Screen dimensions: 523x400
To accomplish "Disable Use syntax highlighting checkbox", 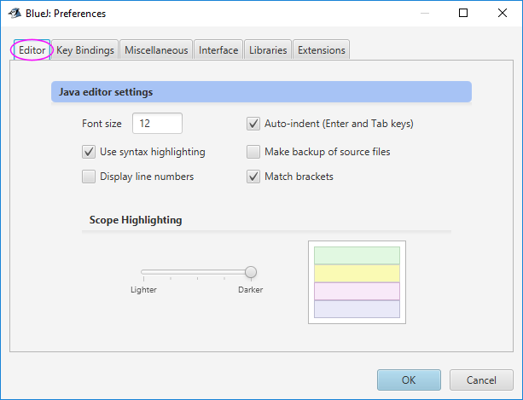I will click(x=89, y=152).
